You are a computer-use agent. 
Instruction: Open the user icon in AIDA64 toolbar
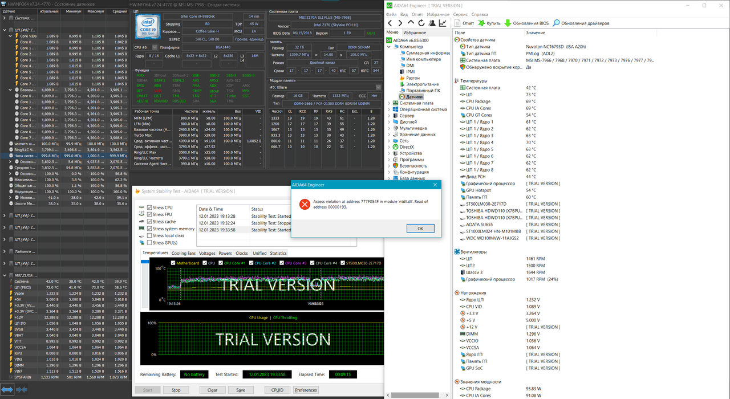[431, 23]
